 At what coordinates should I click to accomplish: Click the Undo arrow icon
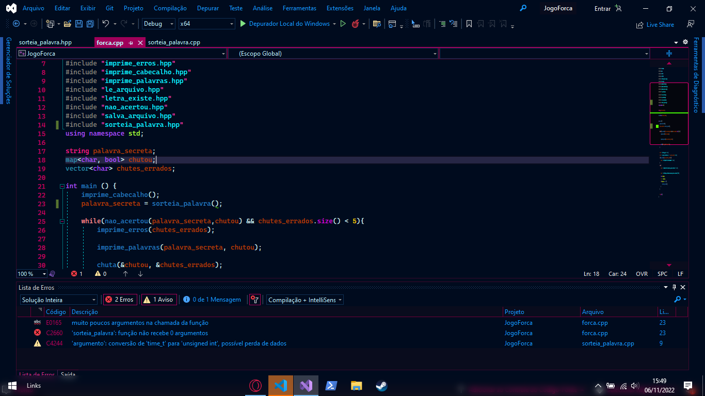click(106, 24)
